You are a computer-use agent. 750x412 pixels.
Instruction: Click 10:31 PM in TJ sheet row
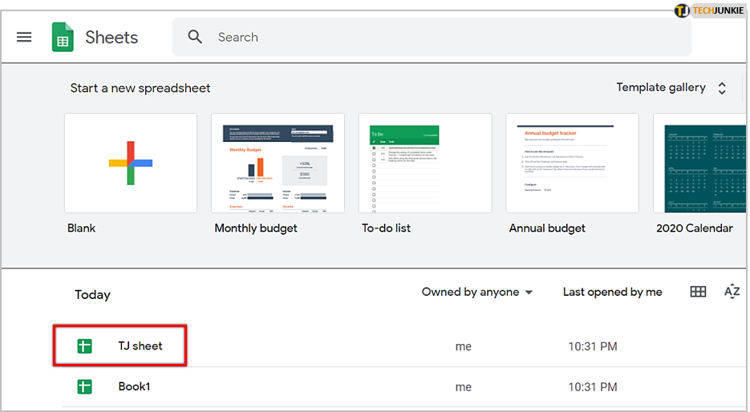[593, 346]
